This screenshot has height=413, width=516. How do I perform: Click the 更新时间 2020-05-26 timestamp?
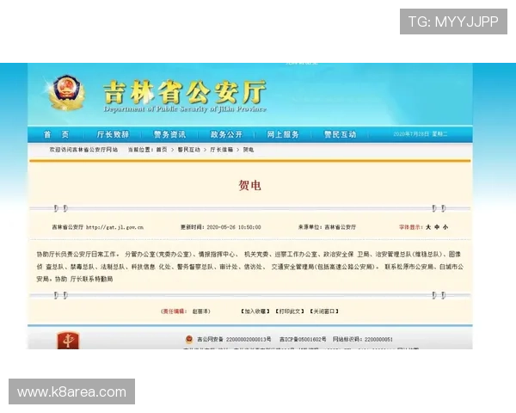pyautogui.click(x=220, y=227)
